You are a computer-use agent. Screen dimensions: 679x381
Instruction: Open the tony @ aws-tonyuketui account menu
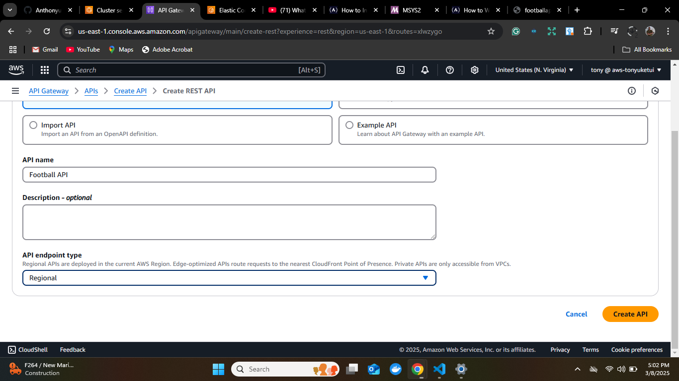pos(626,70)
